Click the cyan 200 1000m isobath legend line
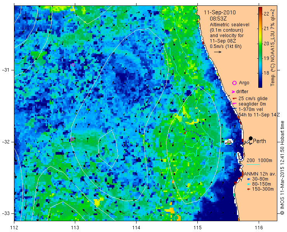This screenshot has width=287, height=232. pyautogui.click(x=253, y=164)
